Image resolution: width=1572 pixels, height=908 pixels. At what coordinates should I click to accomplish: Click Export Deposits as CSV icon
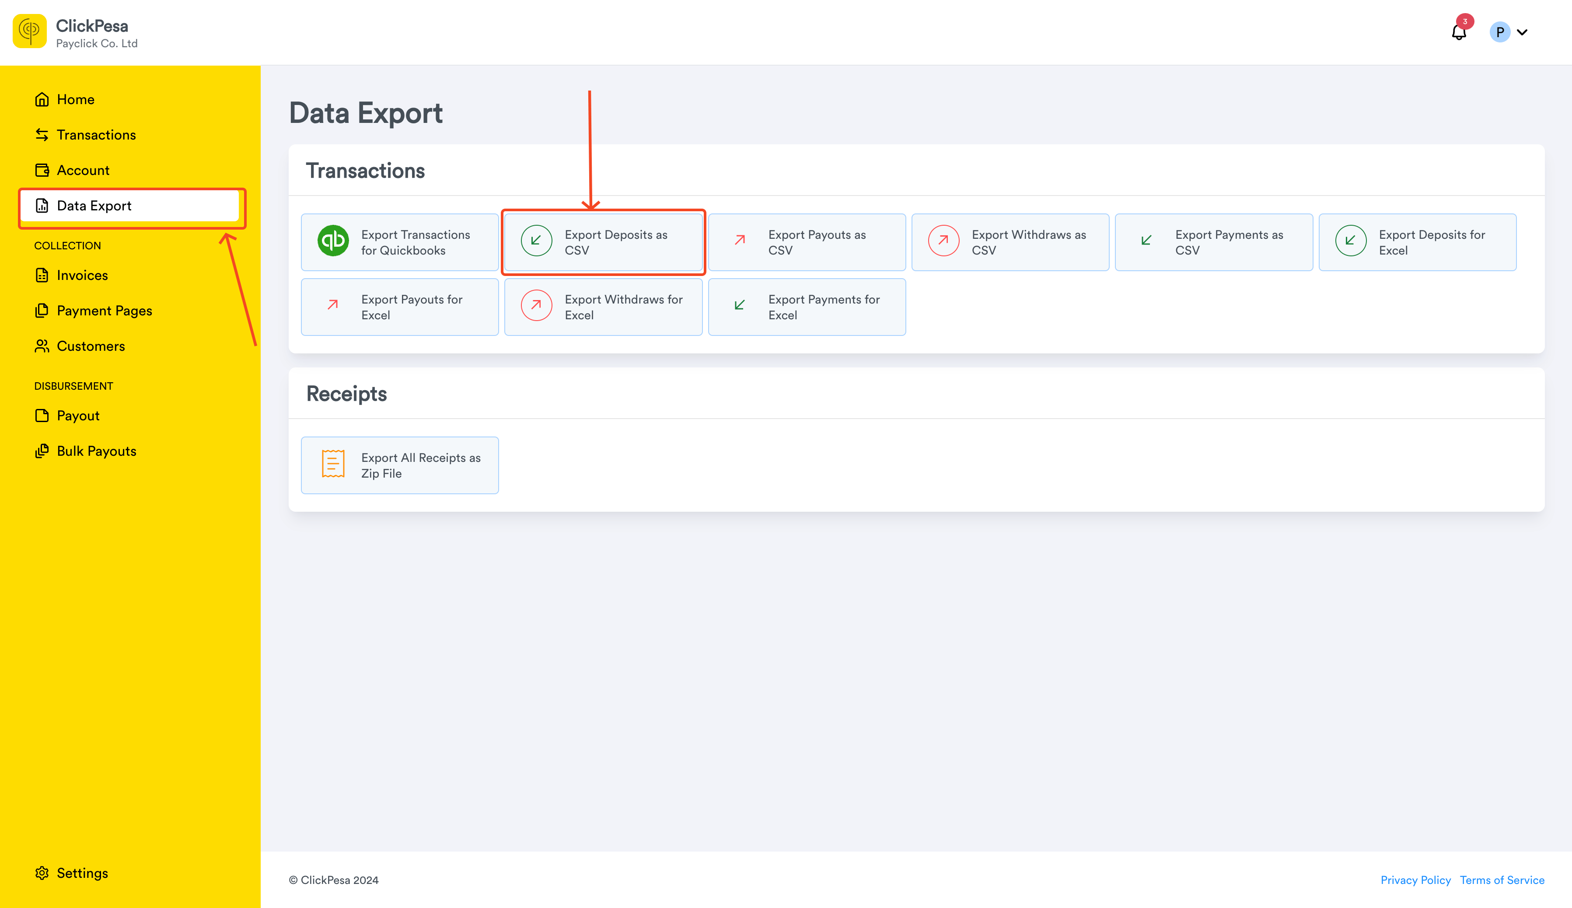[536, 241]
